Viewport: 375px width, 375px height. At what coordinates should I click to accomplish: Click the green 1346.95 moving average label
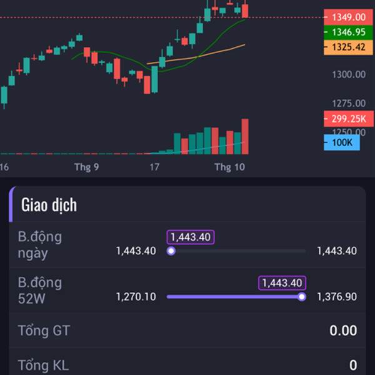point(348,32)
